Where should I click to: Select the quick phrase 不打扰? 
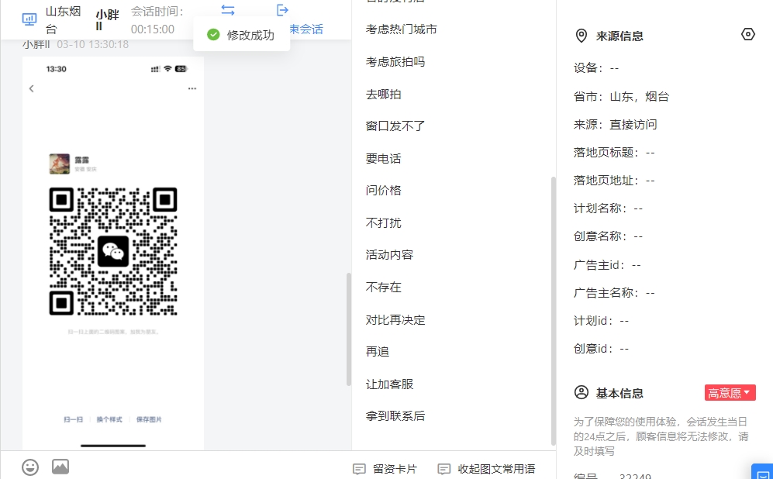[384, 223]
